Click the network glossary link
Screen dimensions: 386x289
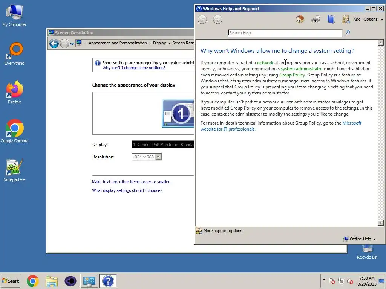point(265,63)
